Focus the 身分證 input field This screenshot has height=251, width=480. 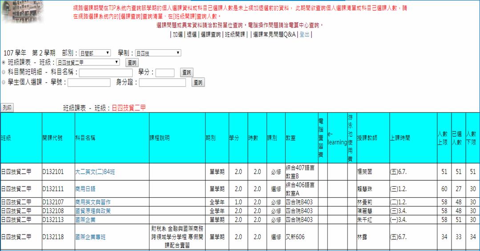(162, 83)
